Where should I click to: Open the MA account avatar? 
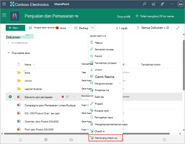181,4
